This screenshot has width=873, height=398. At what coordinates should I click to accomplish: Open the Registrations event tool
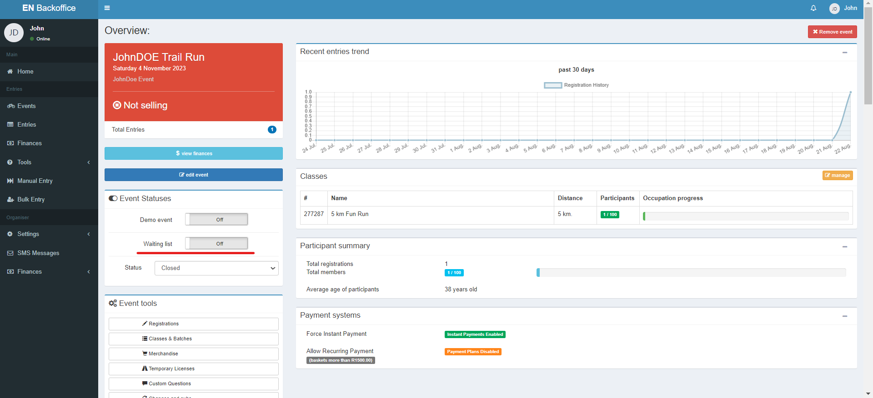tap(194, 324)
